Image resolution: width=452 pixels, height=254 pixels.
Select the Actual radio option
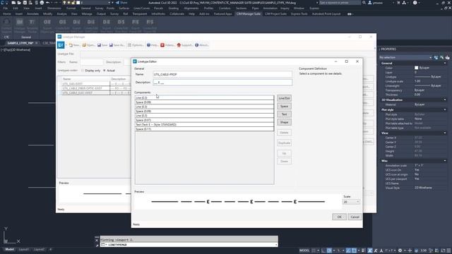[x=105, y=71]
